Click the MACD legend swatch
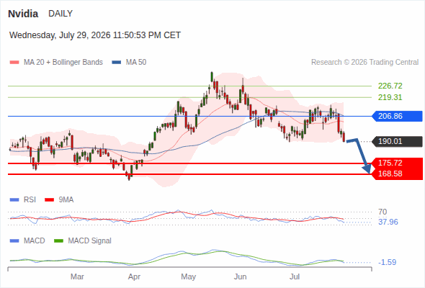Image resolution: width=425 pixels, height=288 pixels. 14,241
